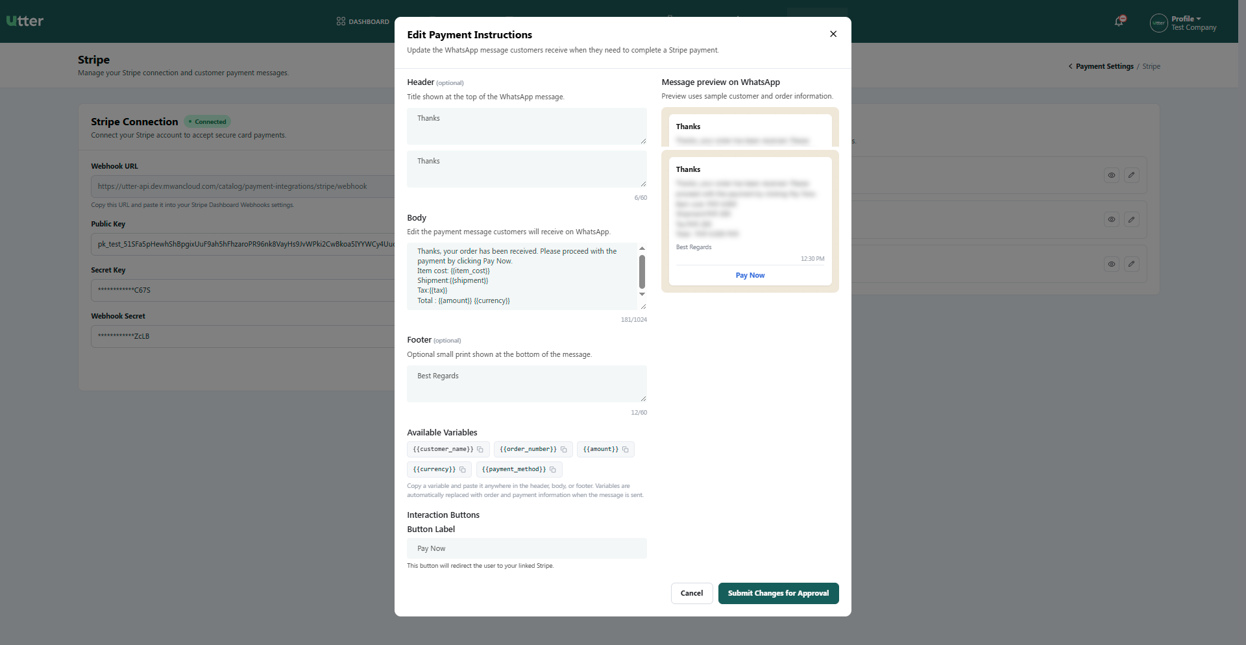The width and height of the screenshot is (1246, 645).
Task: Click the Secret Key field ending in C67S
Action: (x=243, y=290)
